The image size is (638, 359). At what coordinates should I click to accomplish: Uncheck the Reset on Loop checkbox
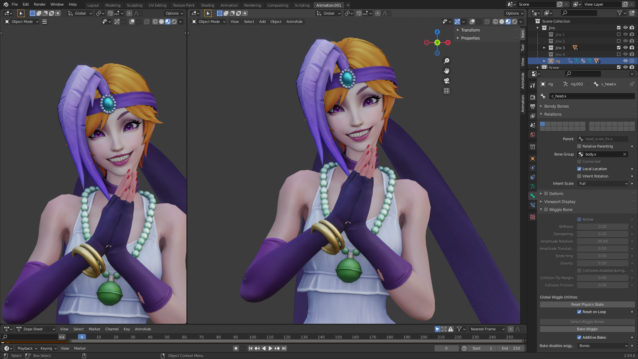click(579, 312)
